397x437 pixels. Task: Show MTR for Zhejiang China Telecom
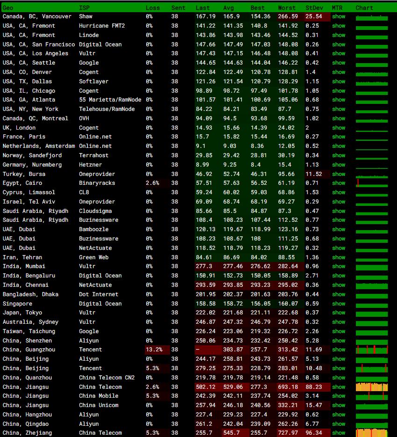pyautogui.click(x=339, y=433)
